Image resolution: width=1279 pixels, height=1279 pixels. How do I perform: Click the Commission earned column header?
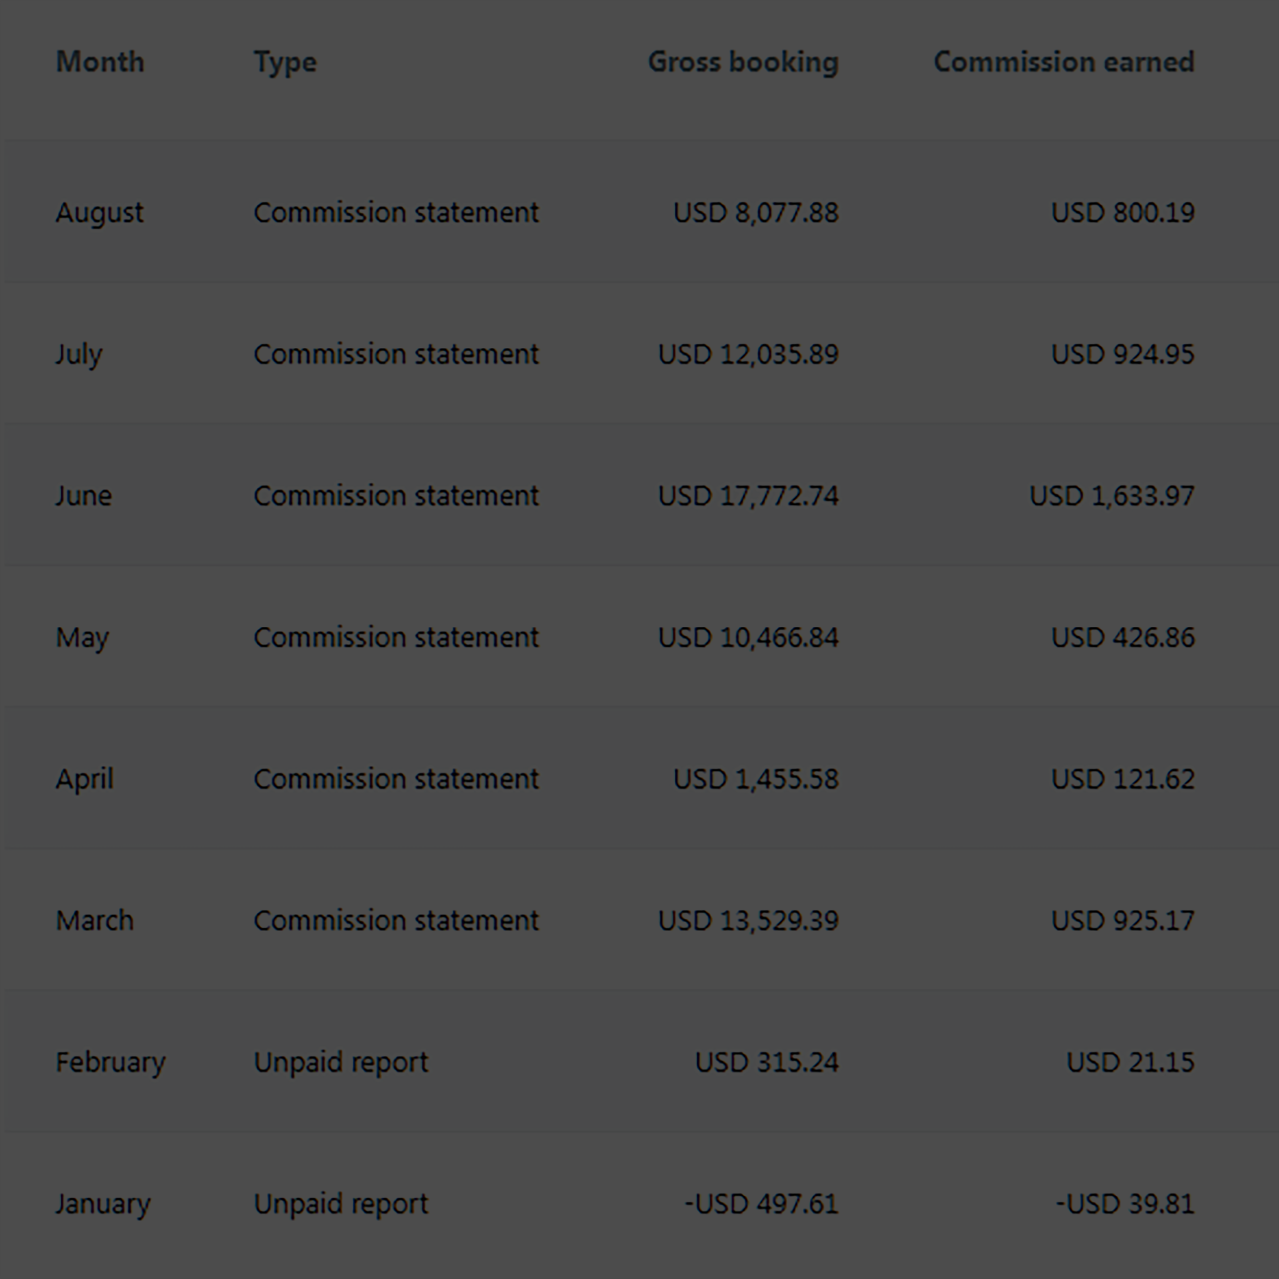(1064, 62)
